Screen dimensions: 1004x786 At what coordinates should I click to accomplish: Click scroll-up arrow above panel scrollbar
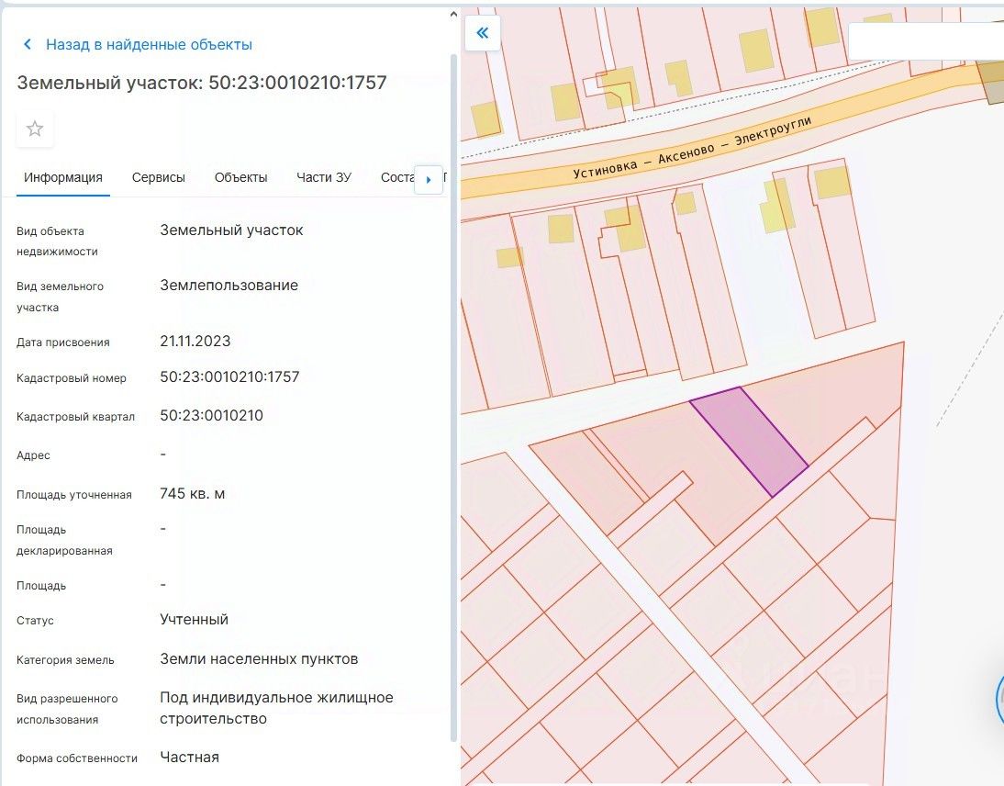454,14
